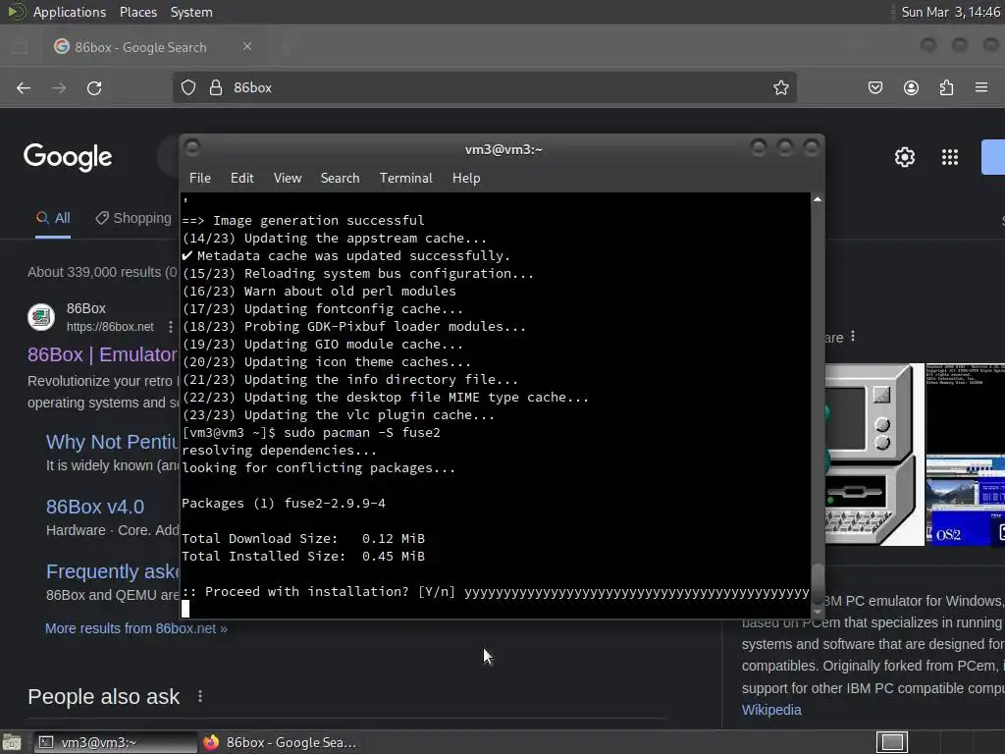Click the show desktop icon in the bottom panel
Viewport: 1005px width, 754px height.
[12, 742]
